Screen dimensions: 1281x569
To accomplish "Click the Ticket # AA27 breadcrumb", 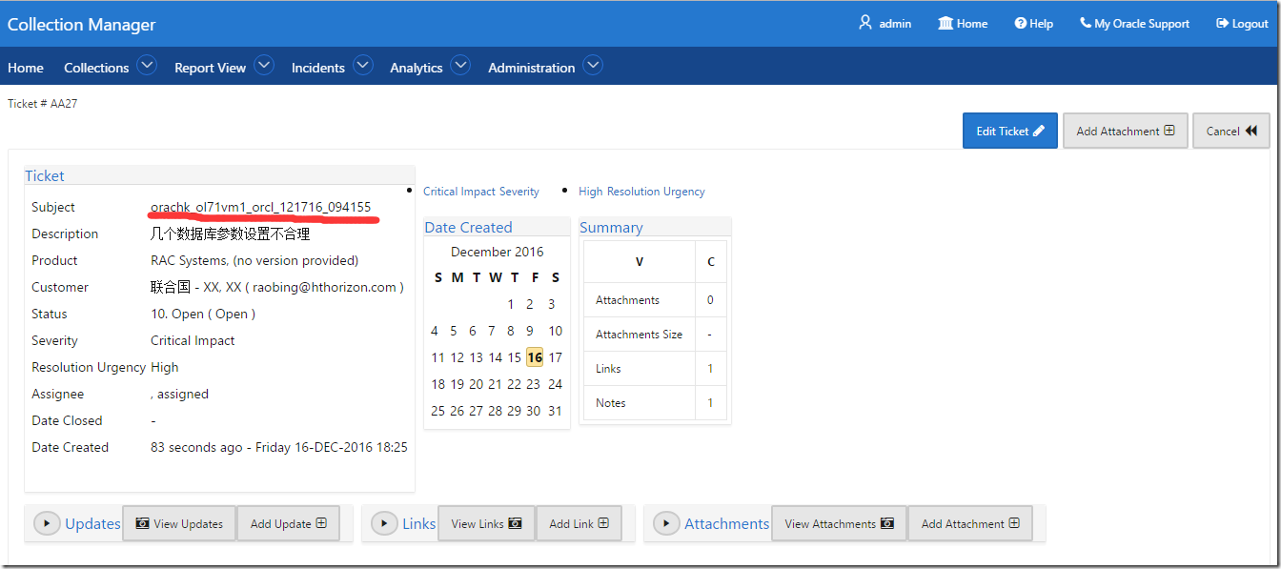I will (x=43, y=104).
